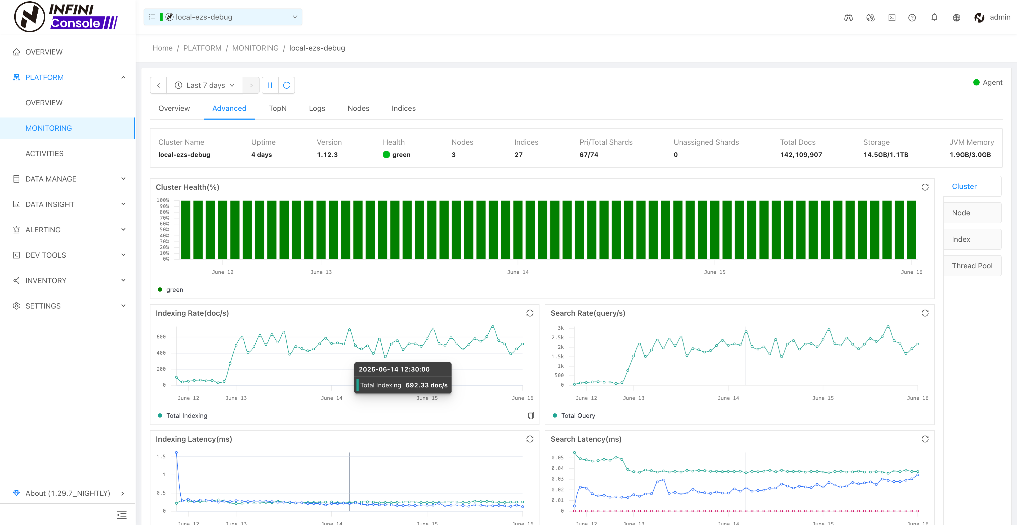Open the Last 7 days time picker
This screenshot has height=525, width=1017.
[204, 85]
